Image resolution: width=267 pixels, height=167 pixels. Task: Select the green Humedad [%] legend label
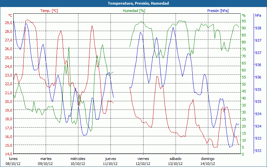click(x=134, y=11)
